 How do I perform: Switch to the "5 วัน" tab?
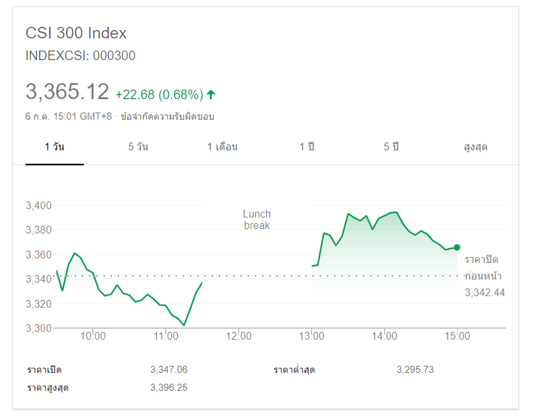[138, 146]
